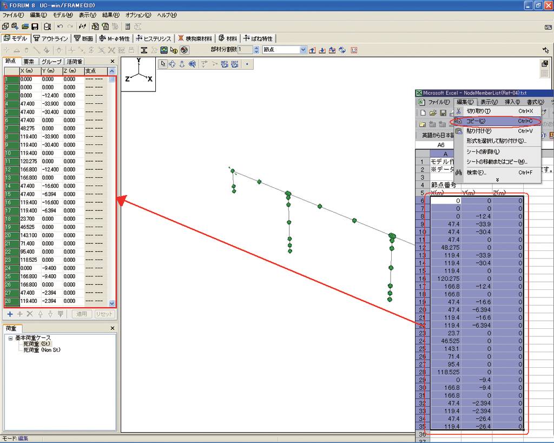Viewport: 554px width, 443px height.
Task: Click the blue plus add node icon
Action: tap(10, 314)
